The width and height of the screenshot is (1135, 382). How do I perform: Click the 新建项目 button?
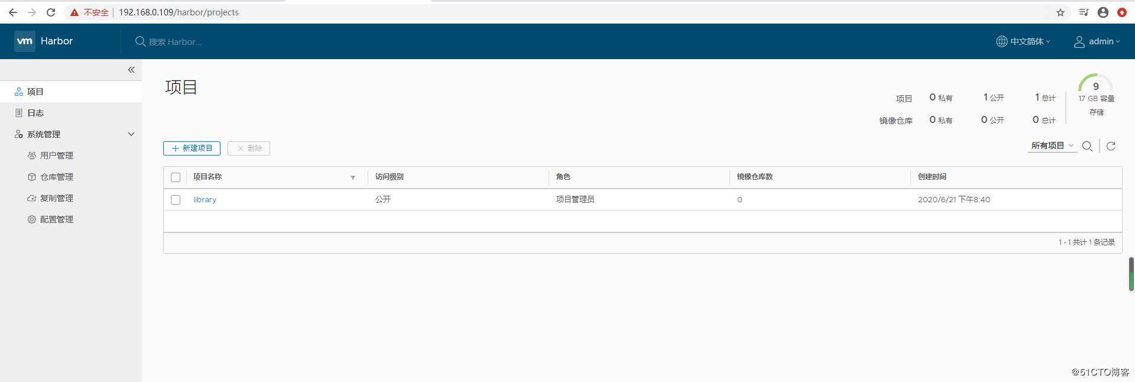click(192, 148)
